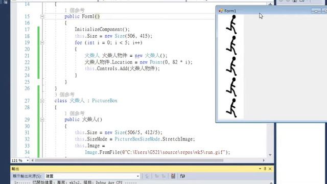Image resolution: width=327 pixels, height=184 pixels.
Task: Go to next message in output
Action: (163, 176)
